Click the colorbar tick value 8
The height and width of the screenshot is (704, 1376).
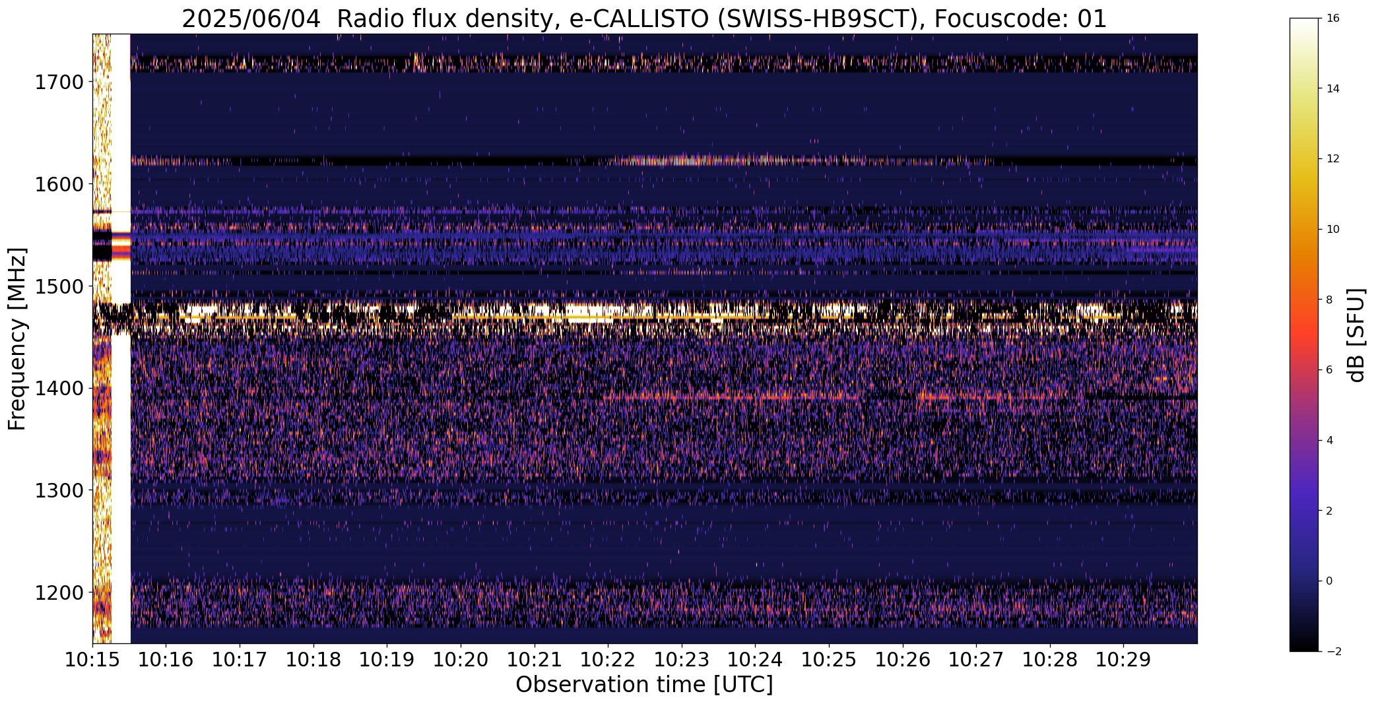tap(1330, 300)
